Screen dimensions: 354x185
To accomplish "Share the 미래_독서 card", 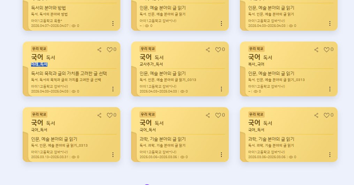I will tap(99, 50).
